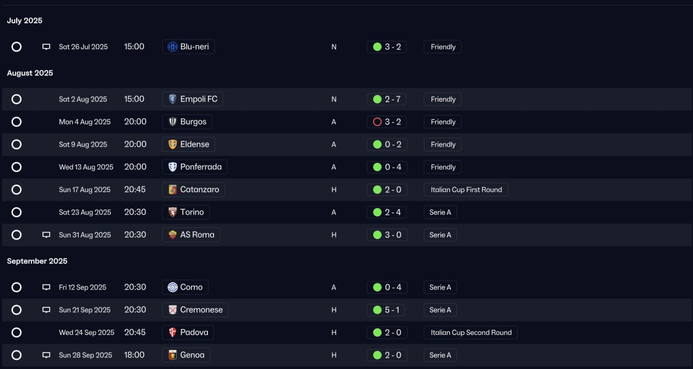Click the Torino club crest icon
The width and height of the screenshot is (693, 369).
(173, 212)
